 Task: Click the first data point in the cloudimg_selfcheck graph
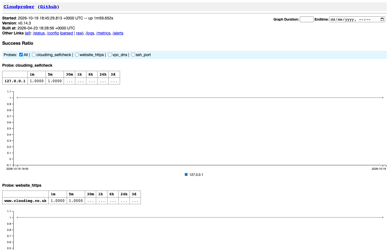click(x=17, y=97)
